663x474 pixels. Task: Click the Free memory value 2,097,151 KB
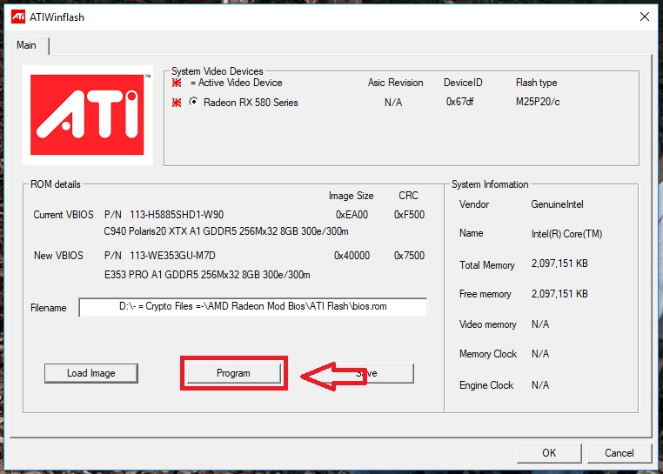(x=559, y=294)
